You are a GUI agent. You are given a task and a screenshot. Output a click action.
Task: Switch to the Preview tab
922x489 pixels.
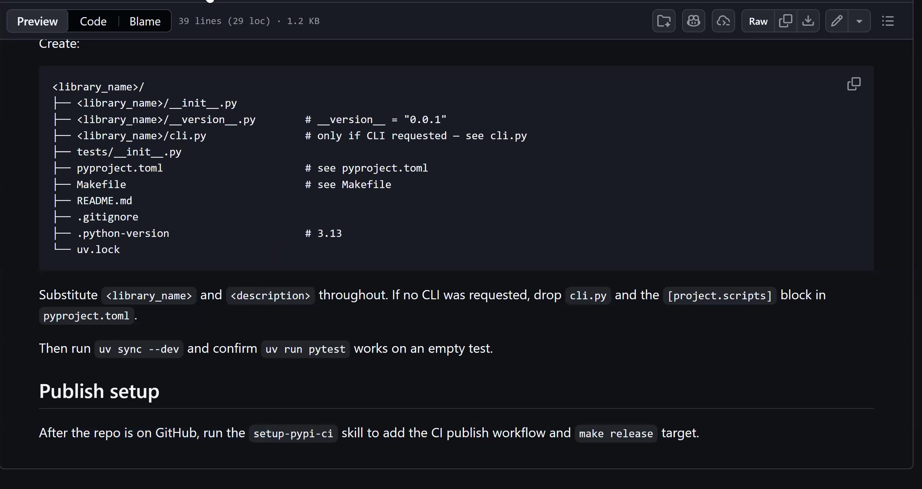[x=37, y=21]
